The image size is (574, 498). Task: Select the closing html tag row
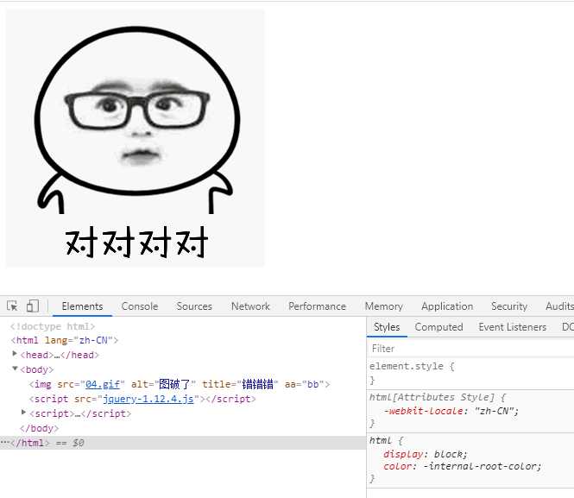pyautogui.click(x=183, y=443)
